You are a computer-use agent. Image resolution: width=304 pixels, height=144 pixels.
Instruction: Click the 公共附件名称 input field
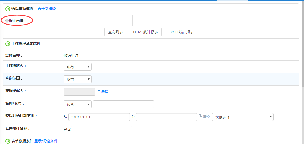coord(102,129)
